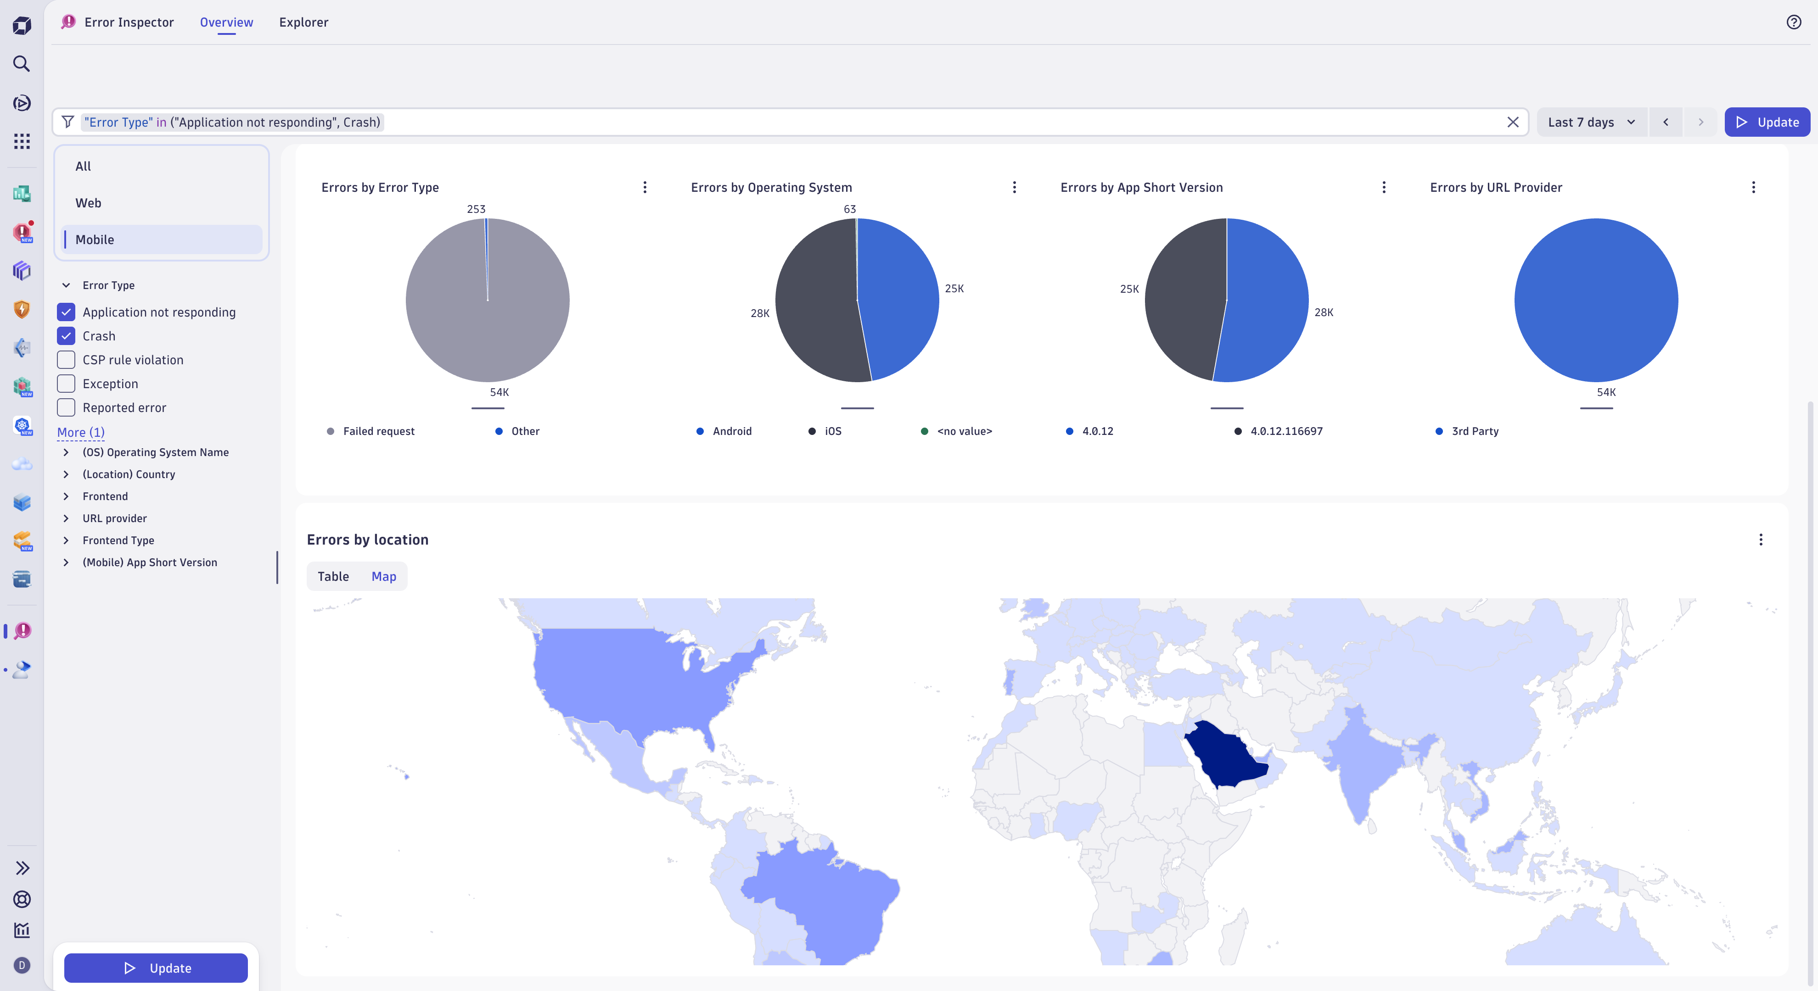Switch location view to Table
This screenshot has height=991, width=1818.
pyautogui.click(x=333, y=576)
